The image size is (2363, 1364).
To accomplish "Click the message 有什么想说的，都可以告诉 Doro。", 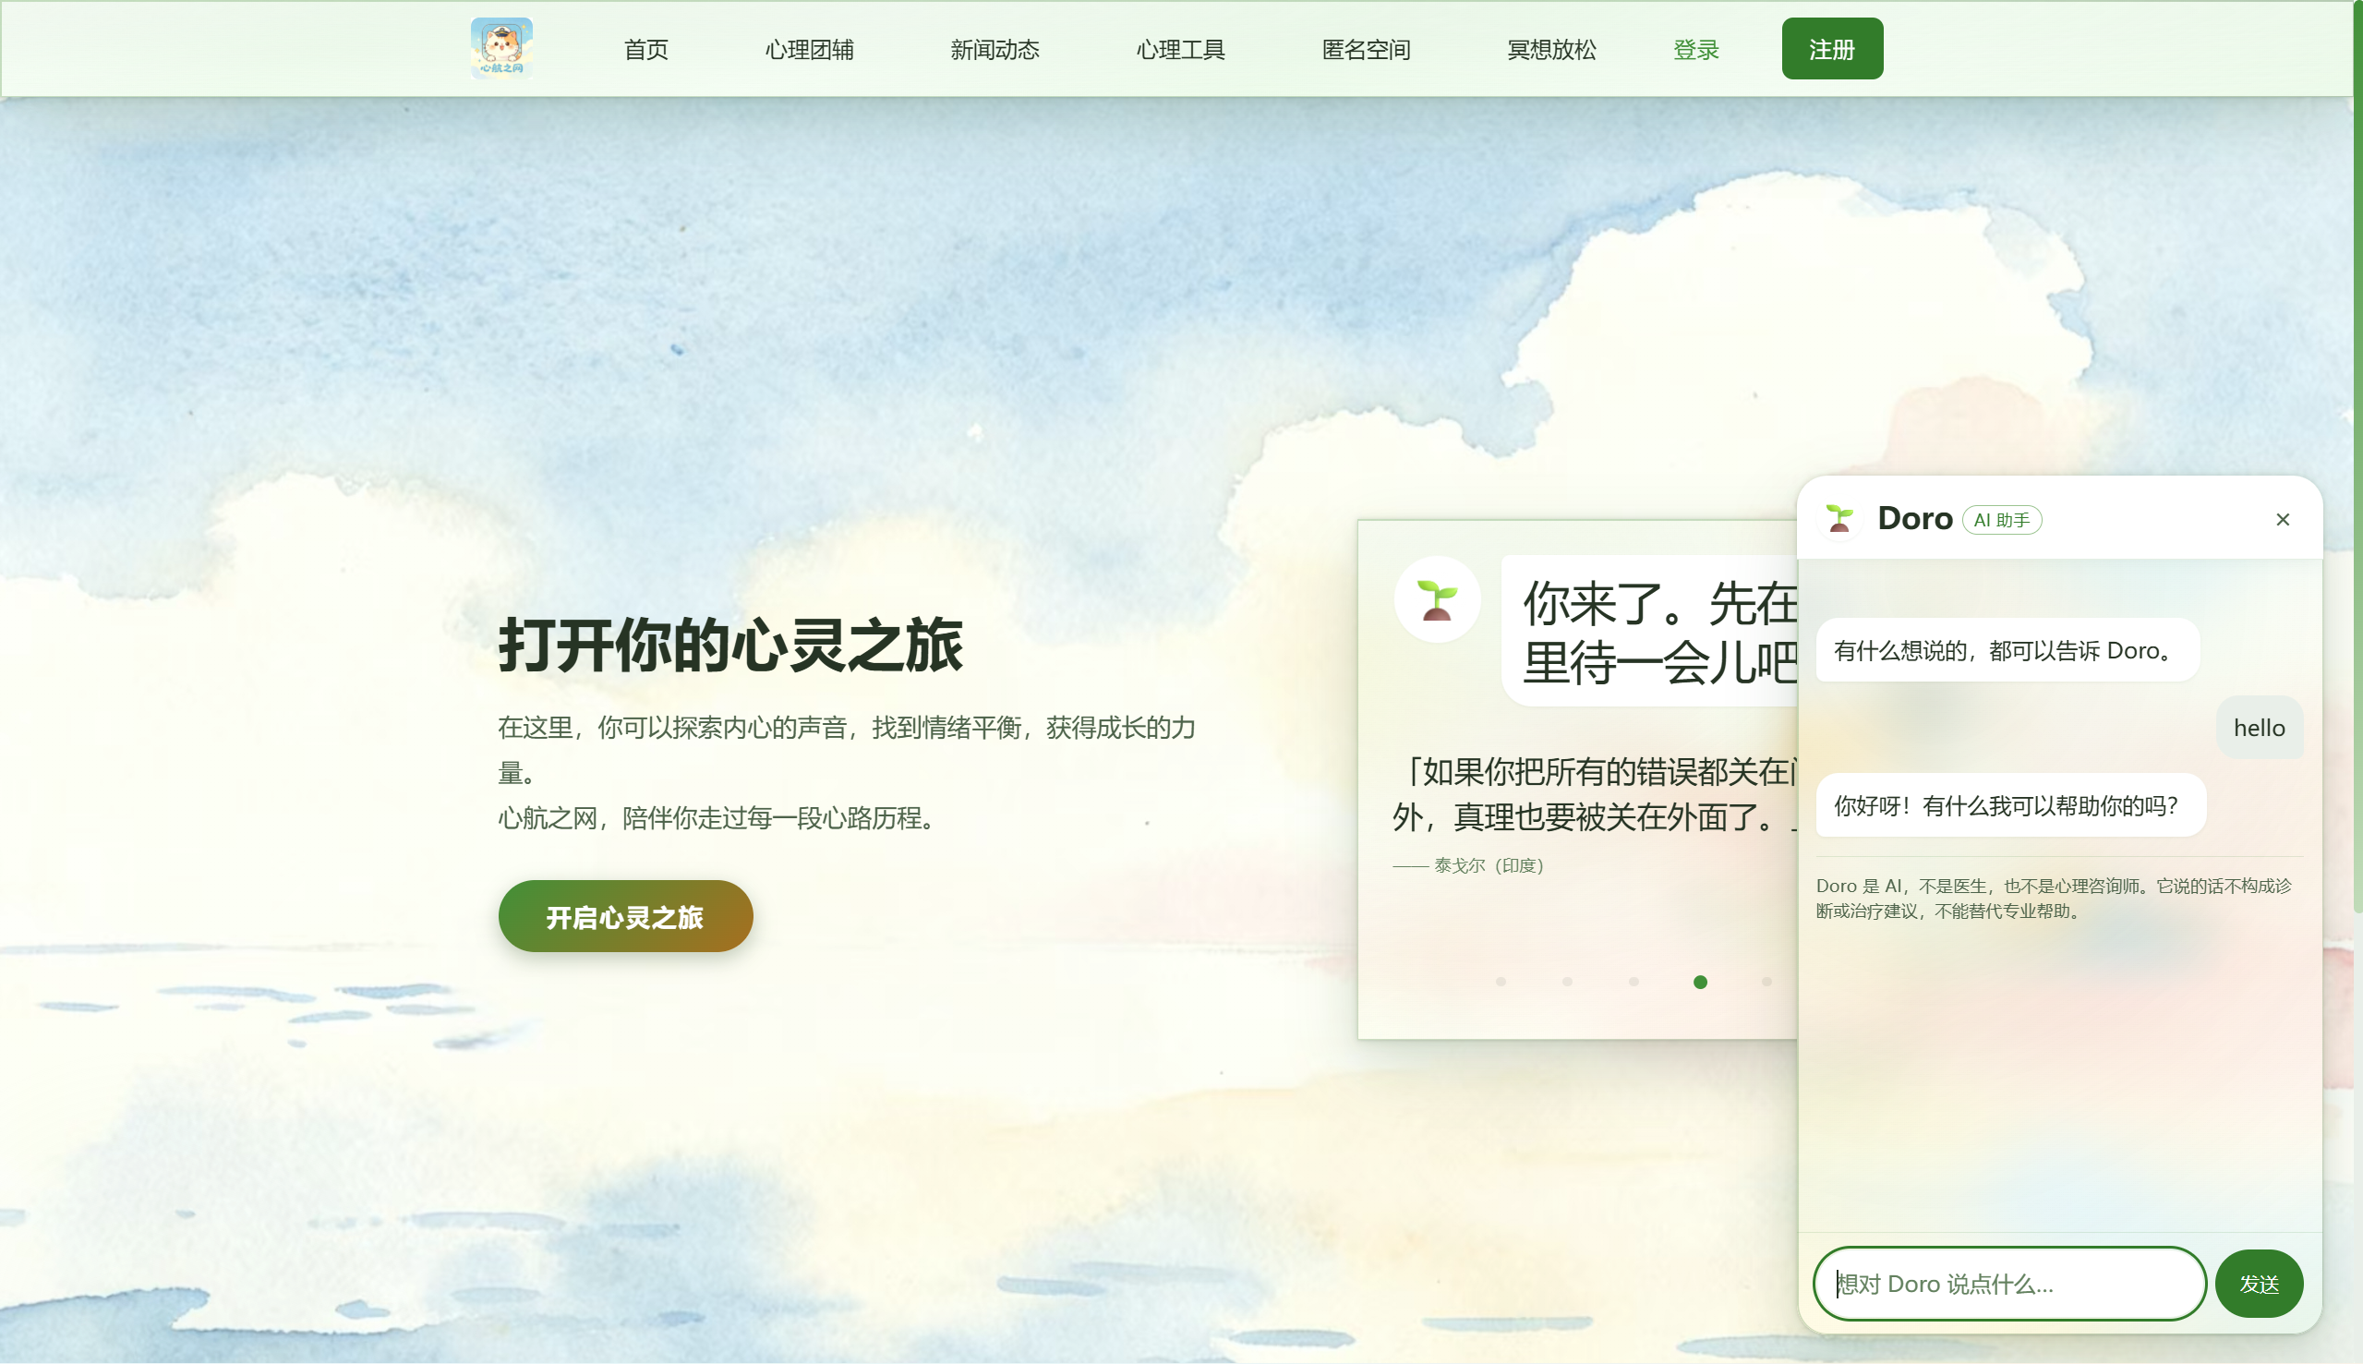I will point(2007,650).
